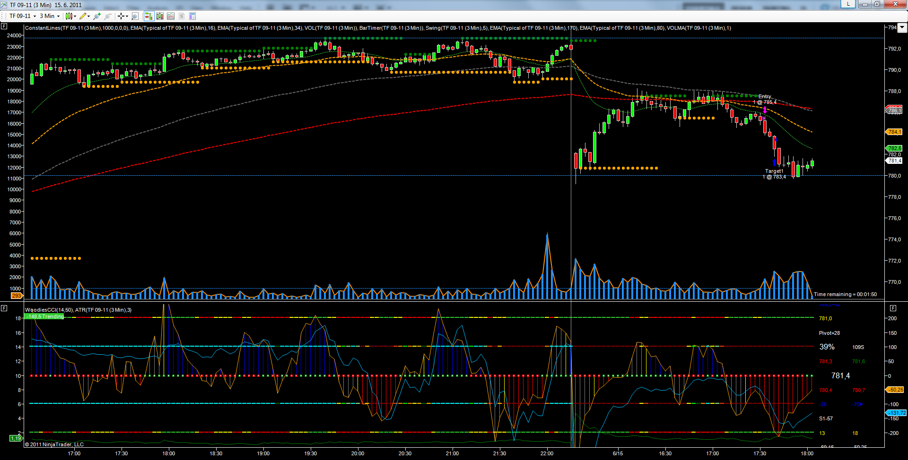Click the Time remaining countdown text
The image size is (908, 460).
pos(845,294)
